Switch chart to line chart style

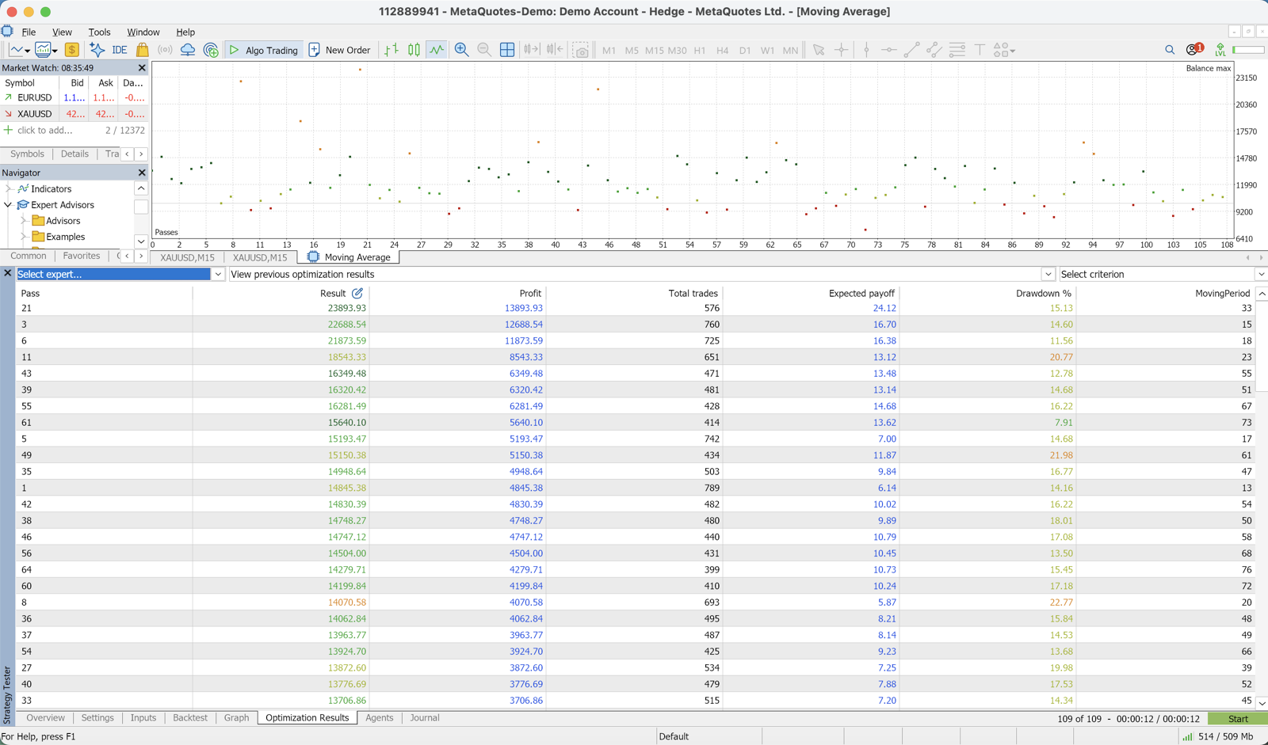[437, 50]
